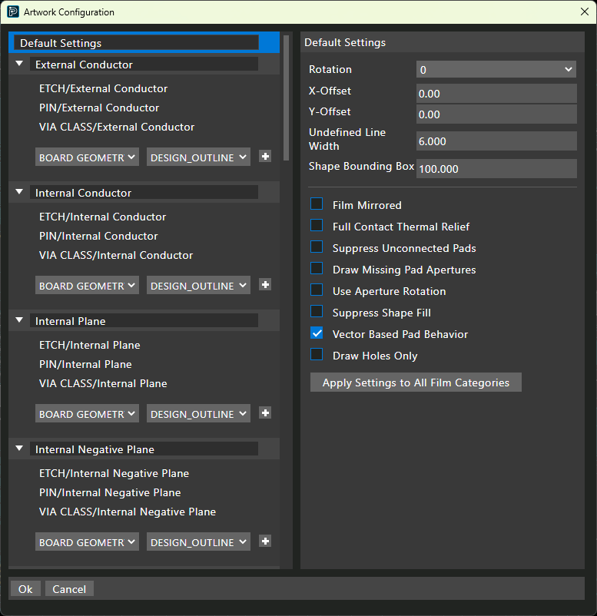Enable Use Aperture Rotation
Screen dimensions: 597x616
pos(316,291)
